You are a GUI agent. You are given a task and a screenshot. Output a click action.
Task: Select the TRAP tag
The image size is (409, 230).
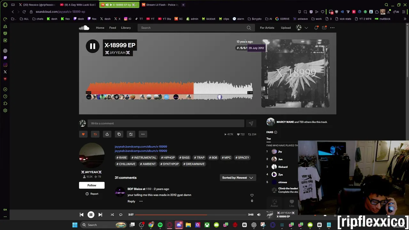[x=199, y=157]
